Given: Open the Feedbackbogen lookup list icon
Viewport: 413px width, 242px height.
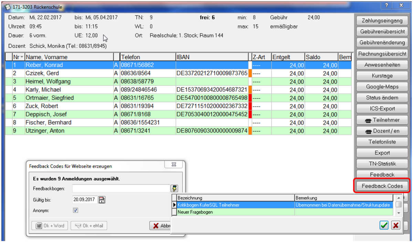Looking at the screenshot, I should point(175,188).
